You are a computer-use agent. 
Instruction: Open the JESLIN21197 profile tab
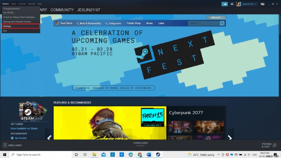point(89,10)
